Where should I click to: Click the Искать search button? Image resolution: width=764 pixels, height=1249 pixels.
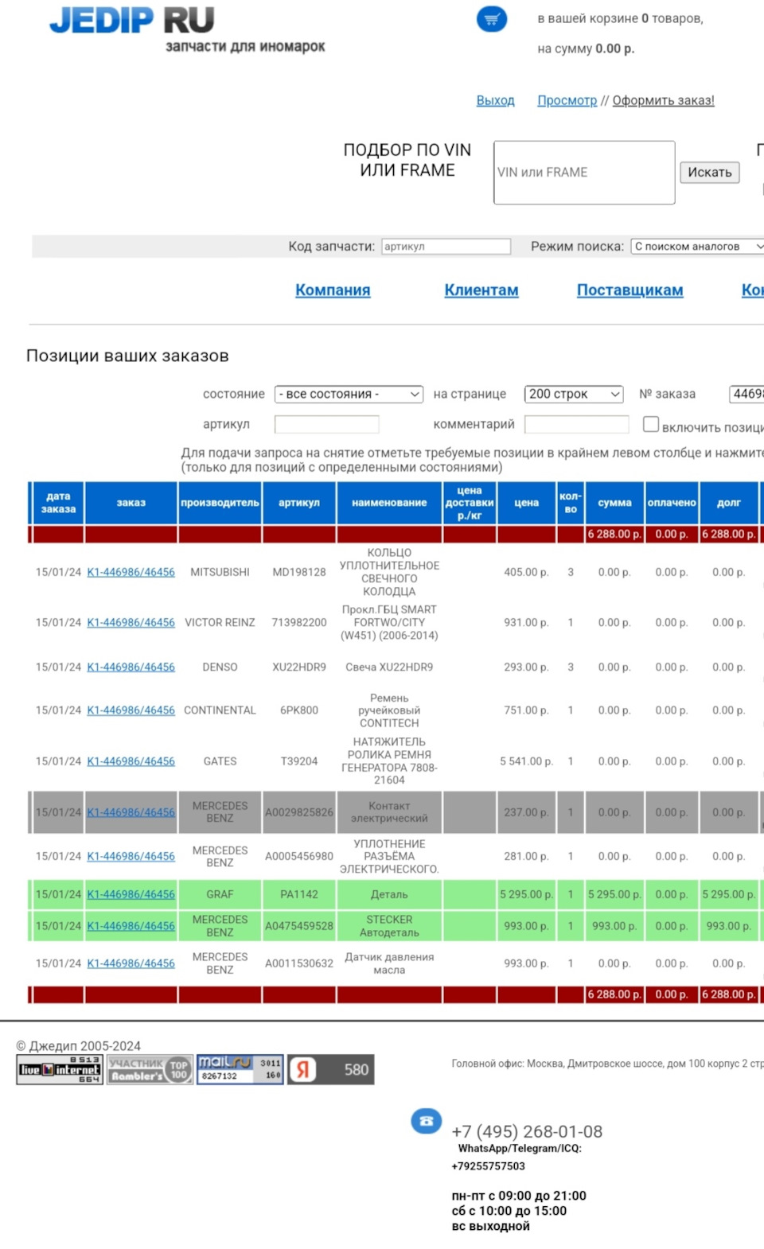pos(710,173)
